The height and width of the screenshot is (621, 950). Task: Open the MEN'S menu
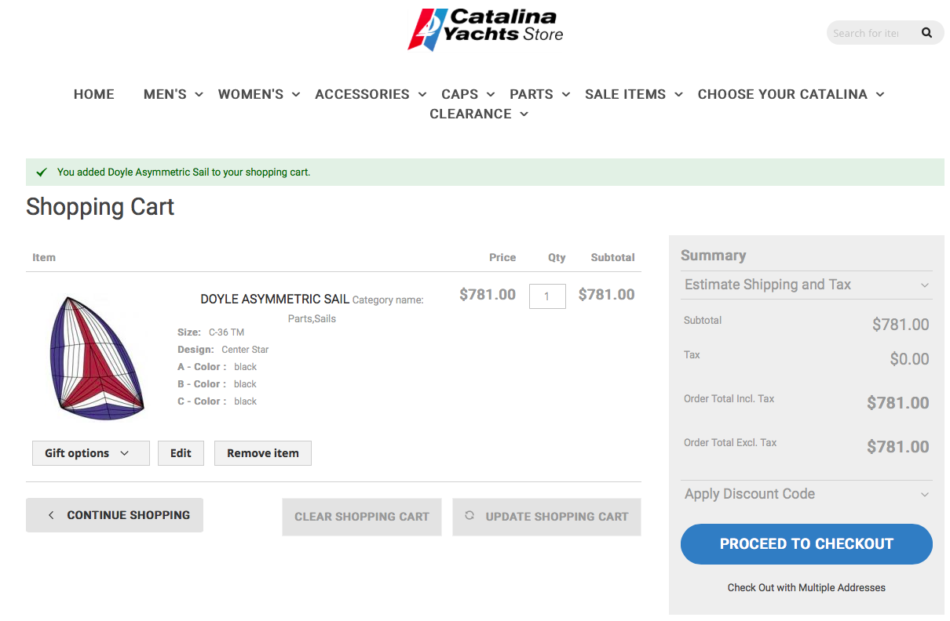coord(165,94)
